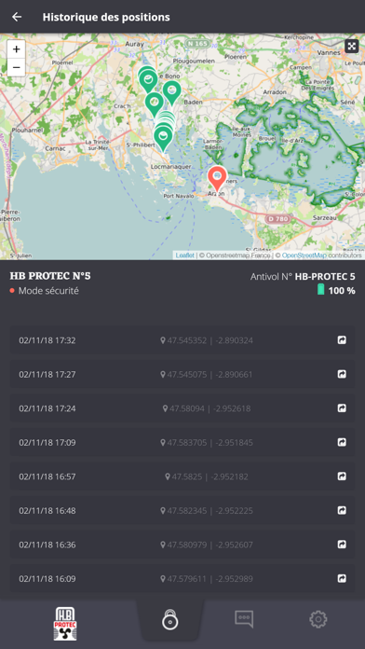This screenshot has height=649, width=365.
Task: Click the 02/11/18 17:32 timestamp
Action: pos(47,340)
